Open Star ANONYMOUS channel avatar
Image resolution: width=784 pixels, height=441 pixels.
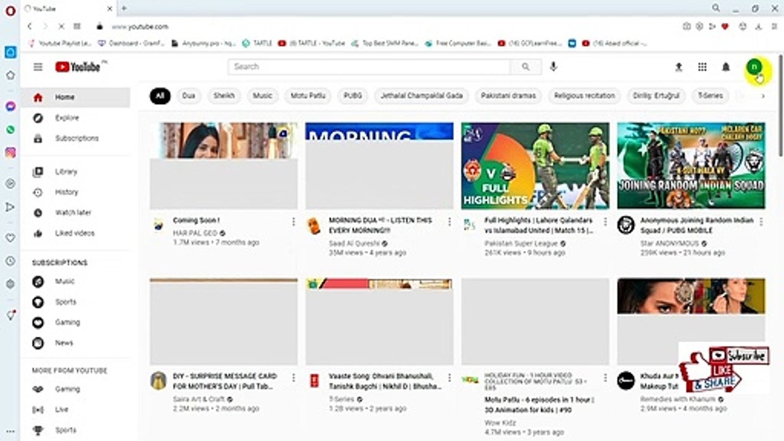625,225
